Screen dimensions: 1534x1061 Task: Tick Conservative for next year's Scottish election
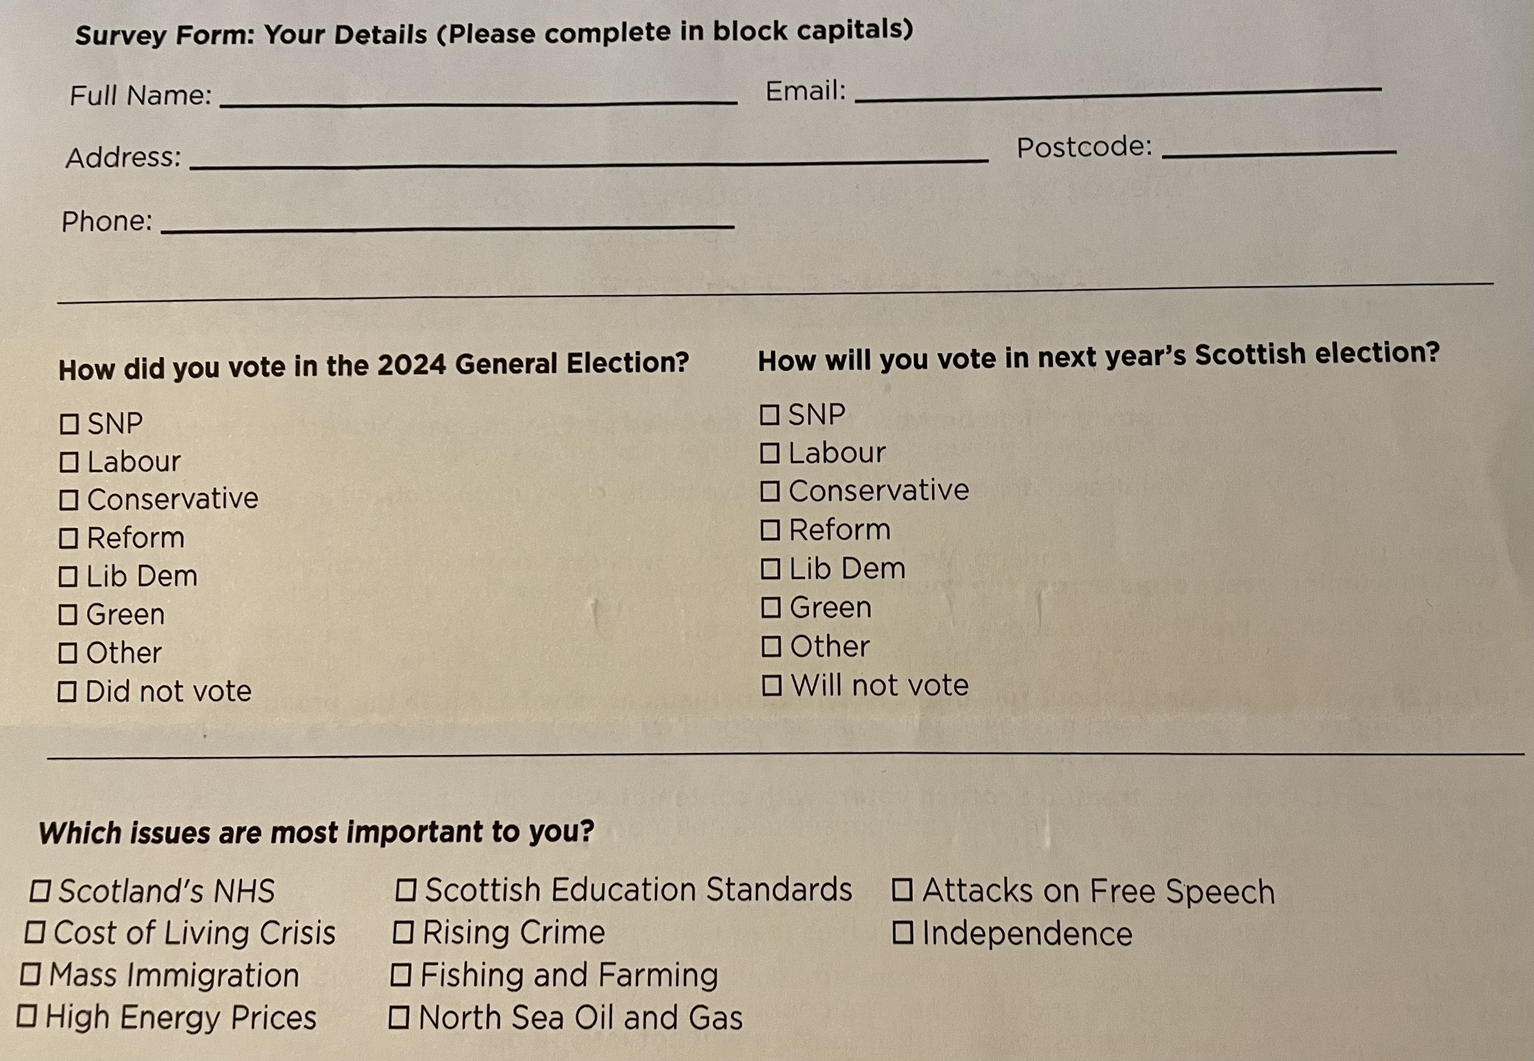tap(770, 491)
